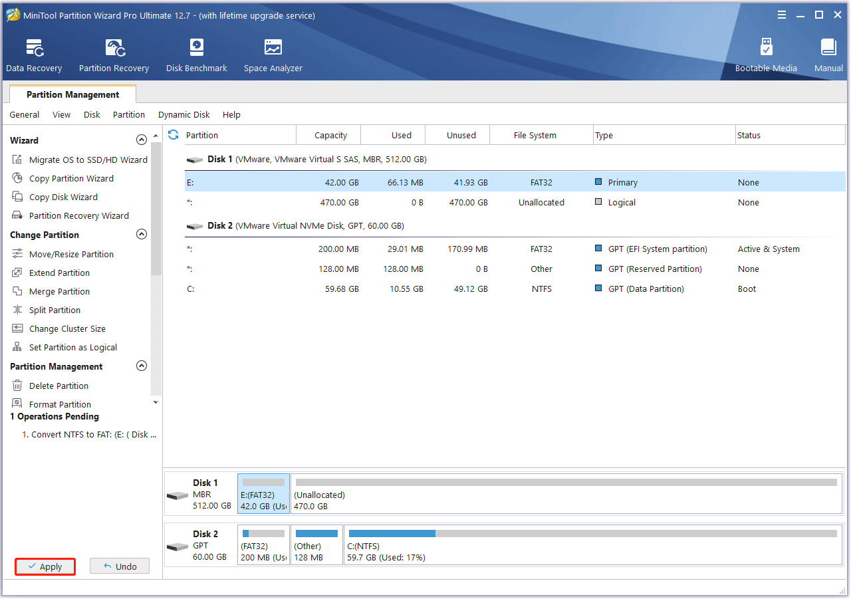
Task: Open the View menu
Action: [62, 114]
